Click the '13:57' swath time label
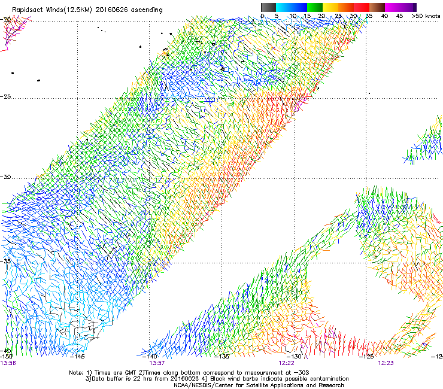This screenshot has width=443, height=389. [x=157, y=363]
